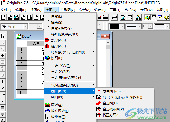Image resolution: width=170 pixels, height=122 pixels.
Task: Click the New Excel toolbar icon
Action: pyautogui.click(x=16, y=17)
